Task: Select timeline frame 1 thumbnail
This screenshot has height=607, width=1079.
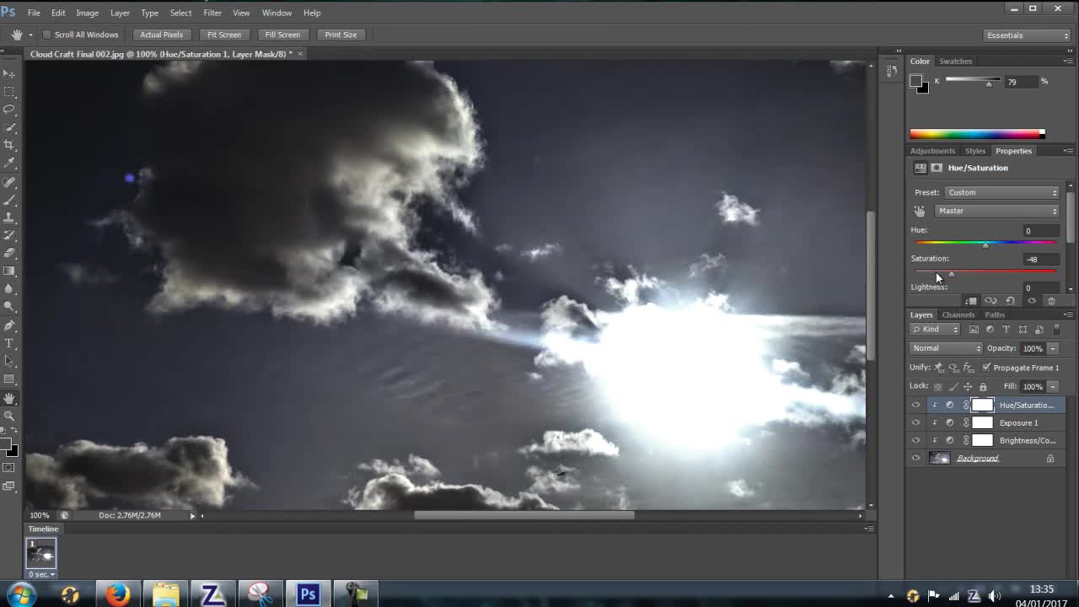Action: pos(40,554)
